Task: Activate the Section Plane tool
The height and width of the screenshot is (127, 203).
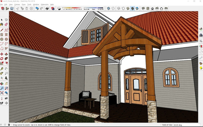Action: tap(6, 103)
